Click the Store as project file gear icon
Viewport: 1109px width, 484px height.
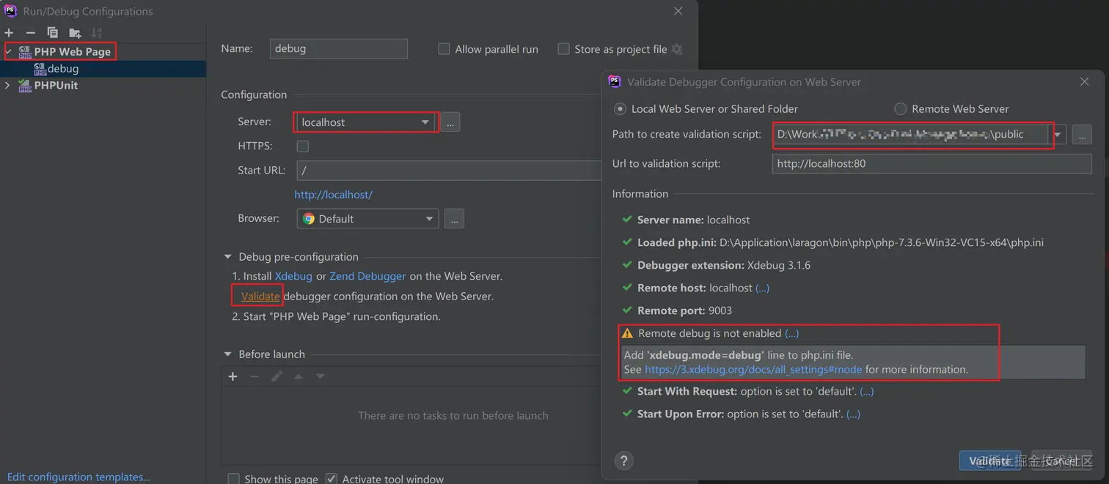[x=677, y=49]
